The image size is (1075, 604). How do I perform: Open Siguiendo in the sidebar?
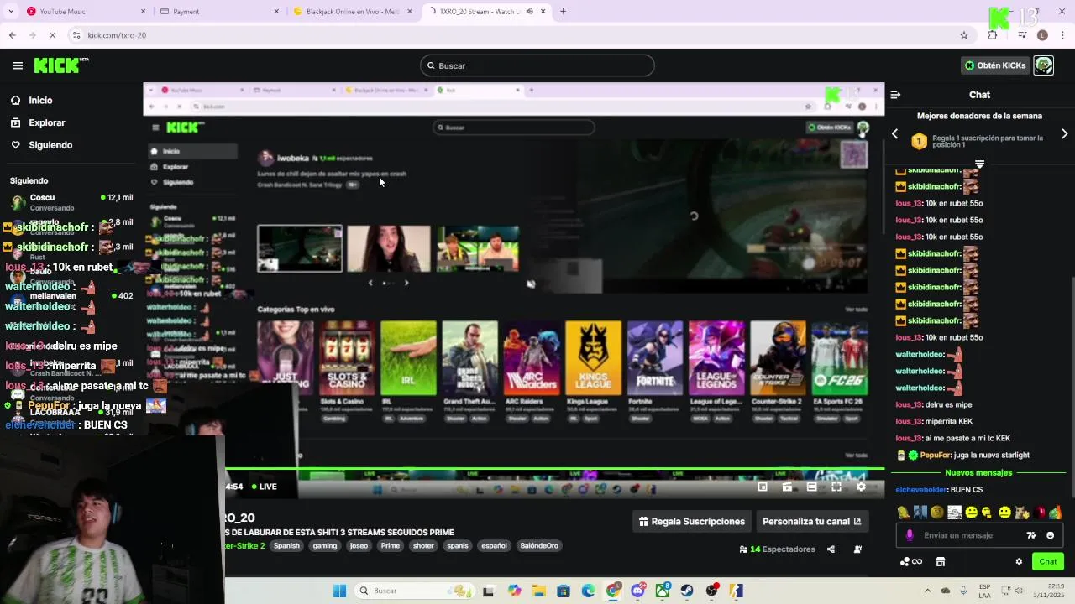pos(50,145)
